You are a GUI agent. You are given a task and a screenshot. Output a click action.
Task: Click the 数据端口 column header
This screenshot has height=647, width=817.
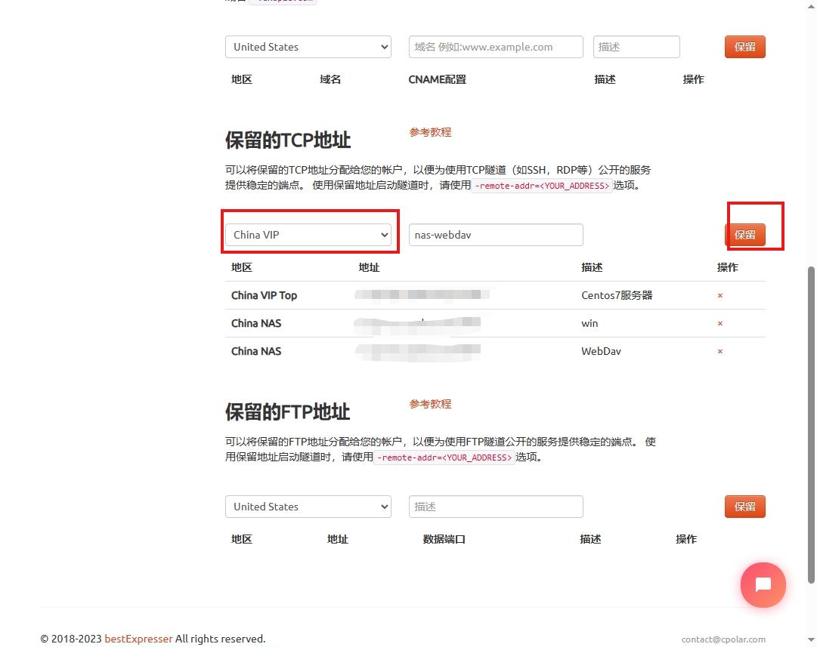[444, 539]
